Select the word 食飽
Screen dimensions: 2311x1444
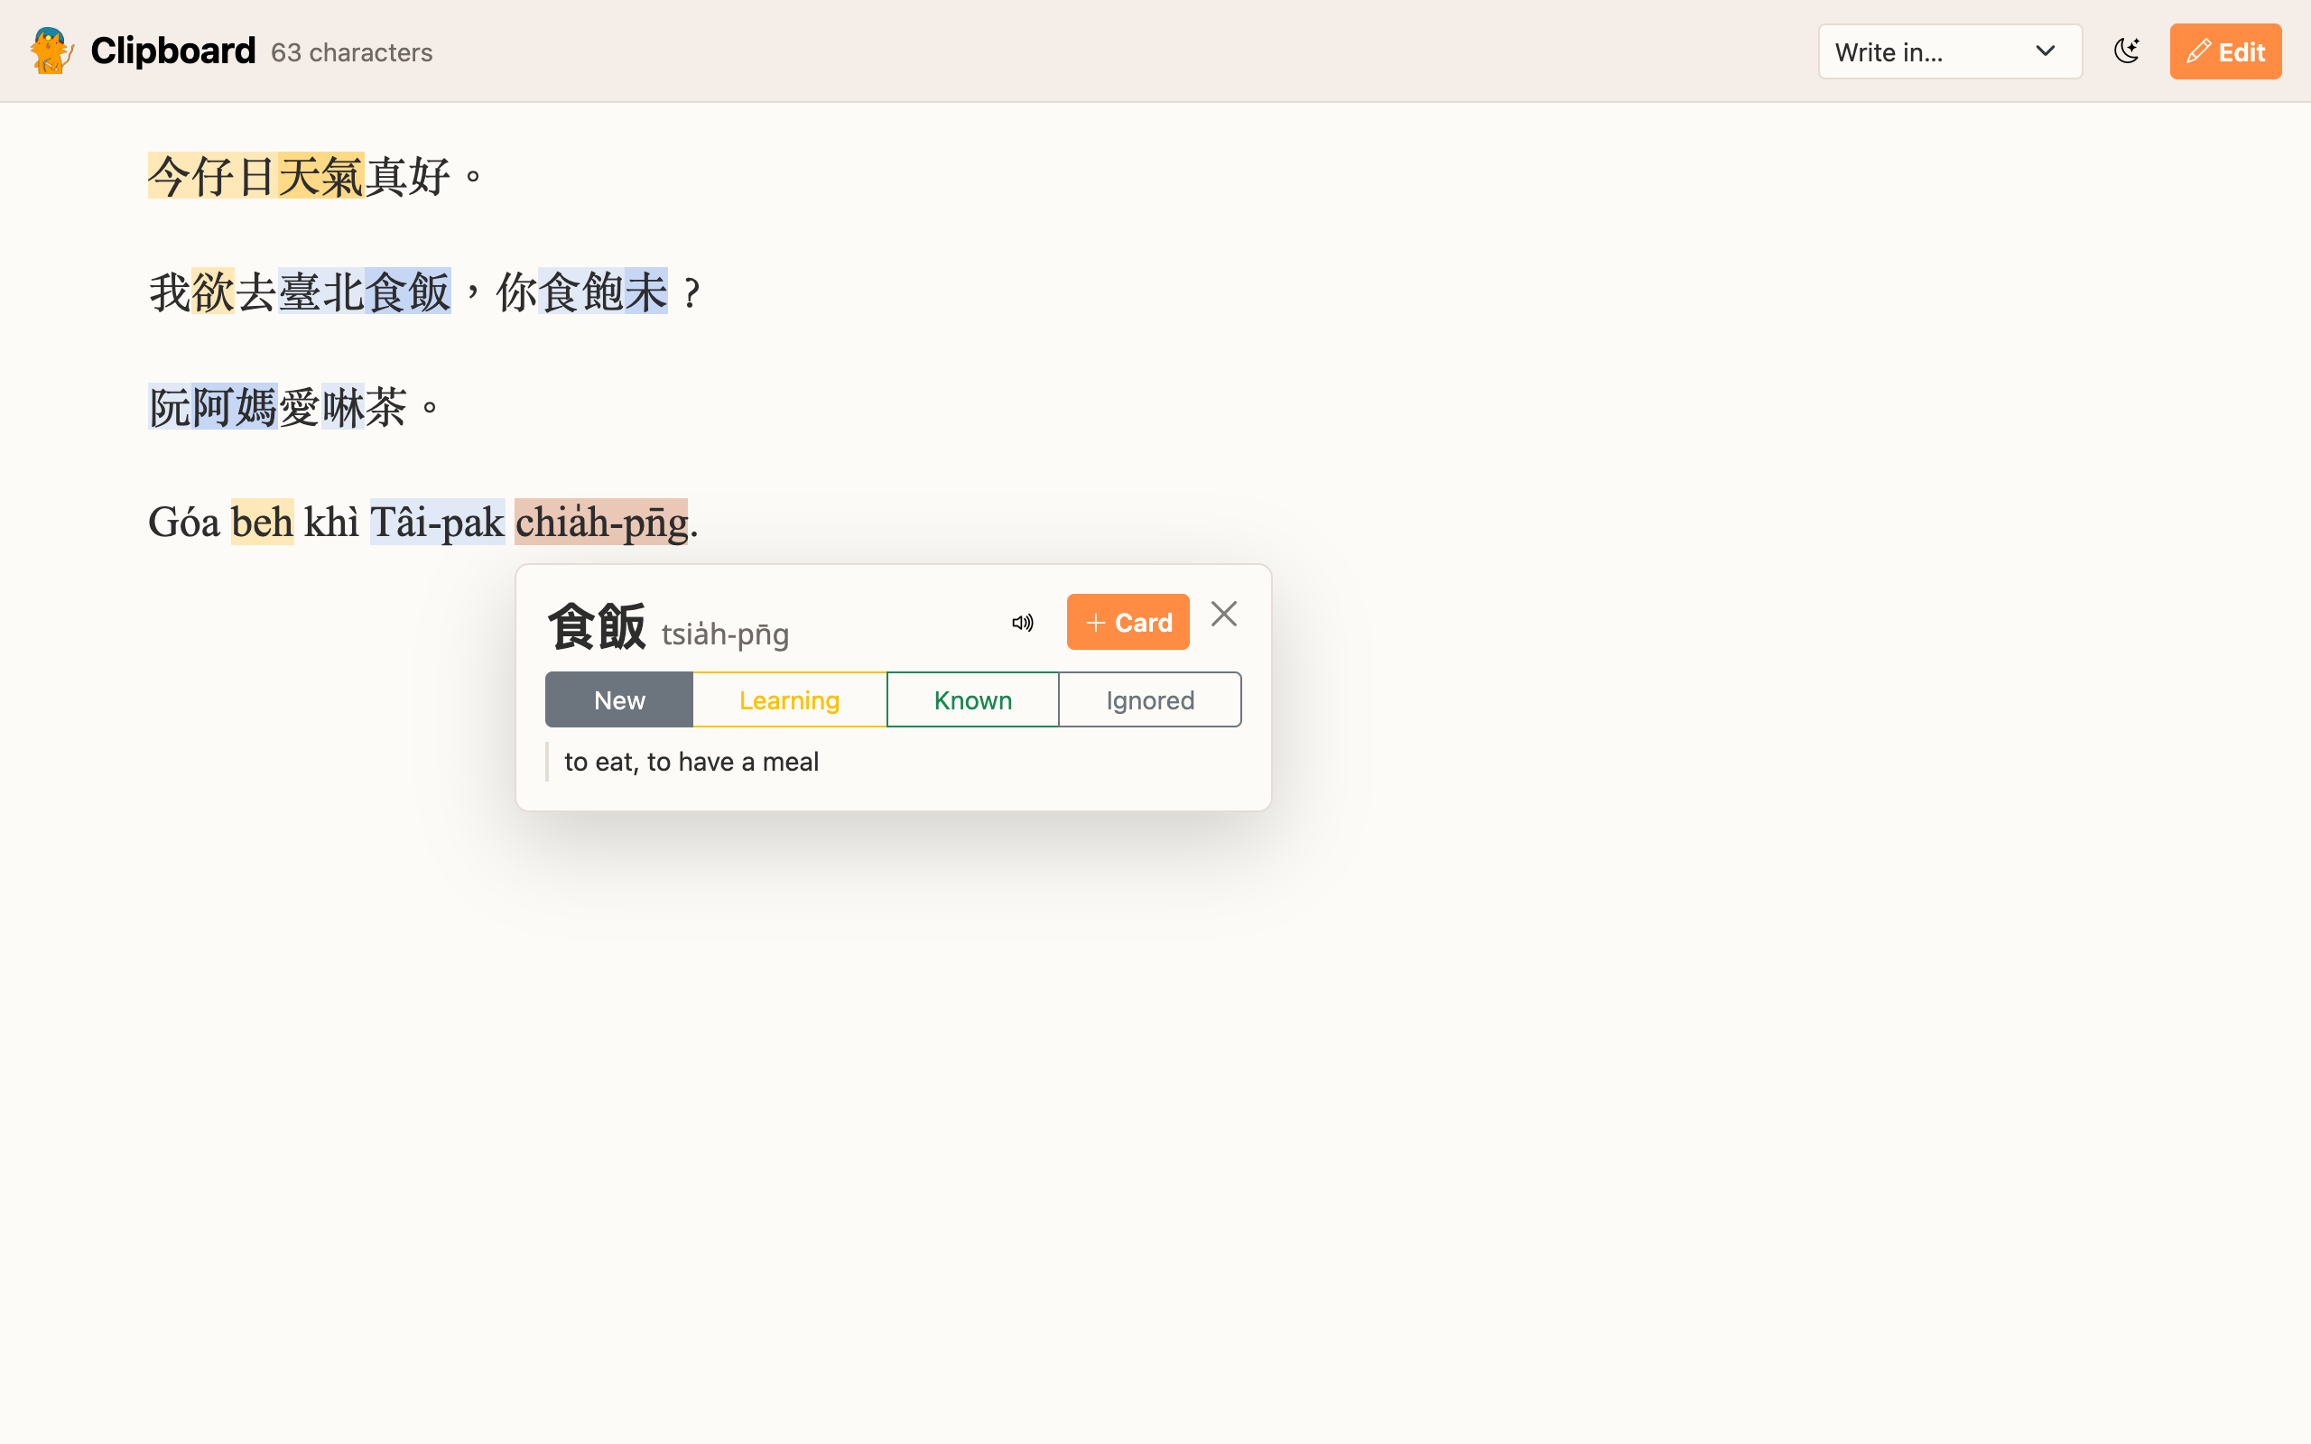click(581, 292)
